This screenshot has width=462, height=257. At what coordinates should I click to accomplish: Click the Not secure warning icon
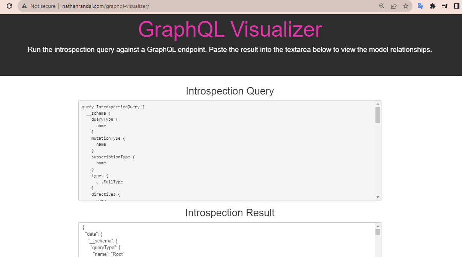(25, 6)
